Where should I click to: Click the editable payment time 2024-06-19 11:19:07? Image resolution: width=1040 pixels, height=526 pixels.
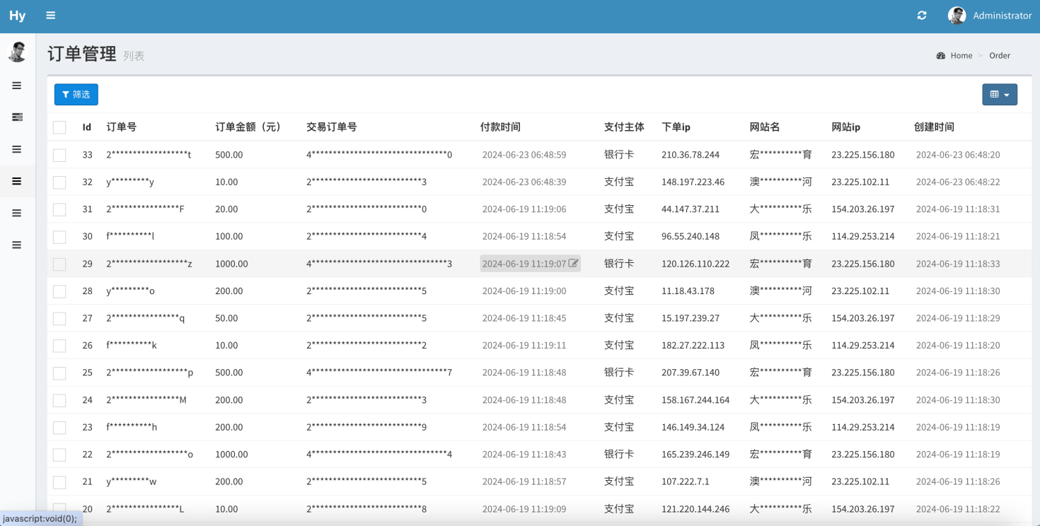[524, 264]
